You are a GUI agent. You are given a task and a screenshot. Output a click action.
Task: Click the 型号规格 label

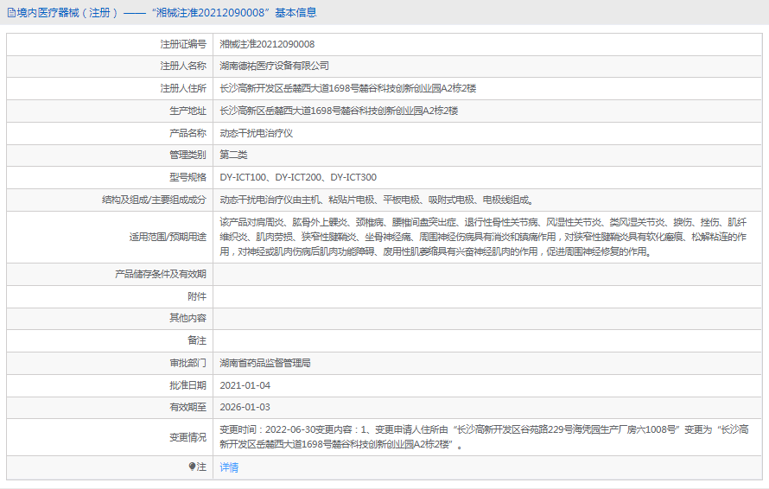pos(187,178)
